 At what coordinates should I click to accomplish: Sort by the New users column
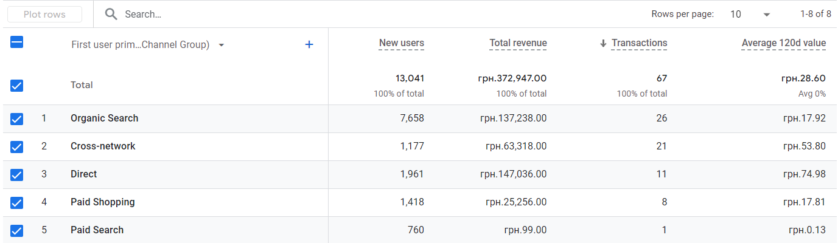pyautogui.click(x=401, y=43)
